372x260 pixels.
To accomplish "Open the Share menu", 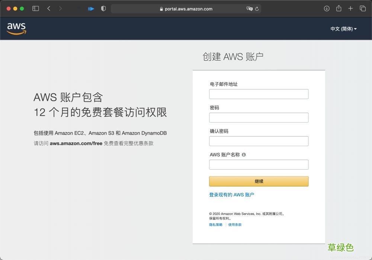I will point(339,8).
